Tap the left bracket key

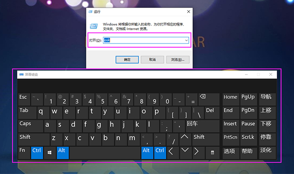tap(172, 113)
